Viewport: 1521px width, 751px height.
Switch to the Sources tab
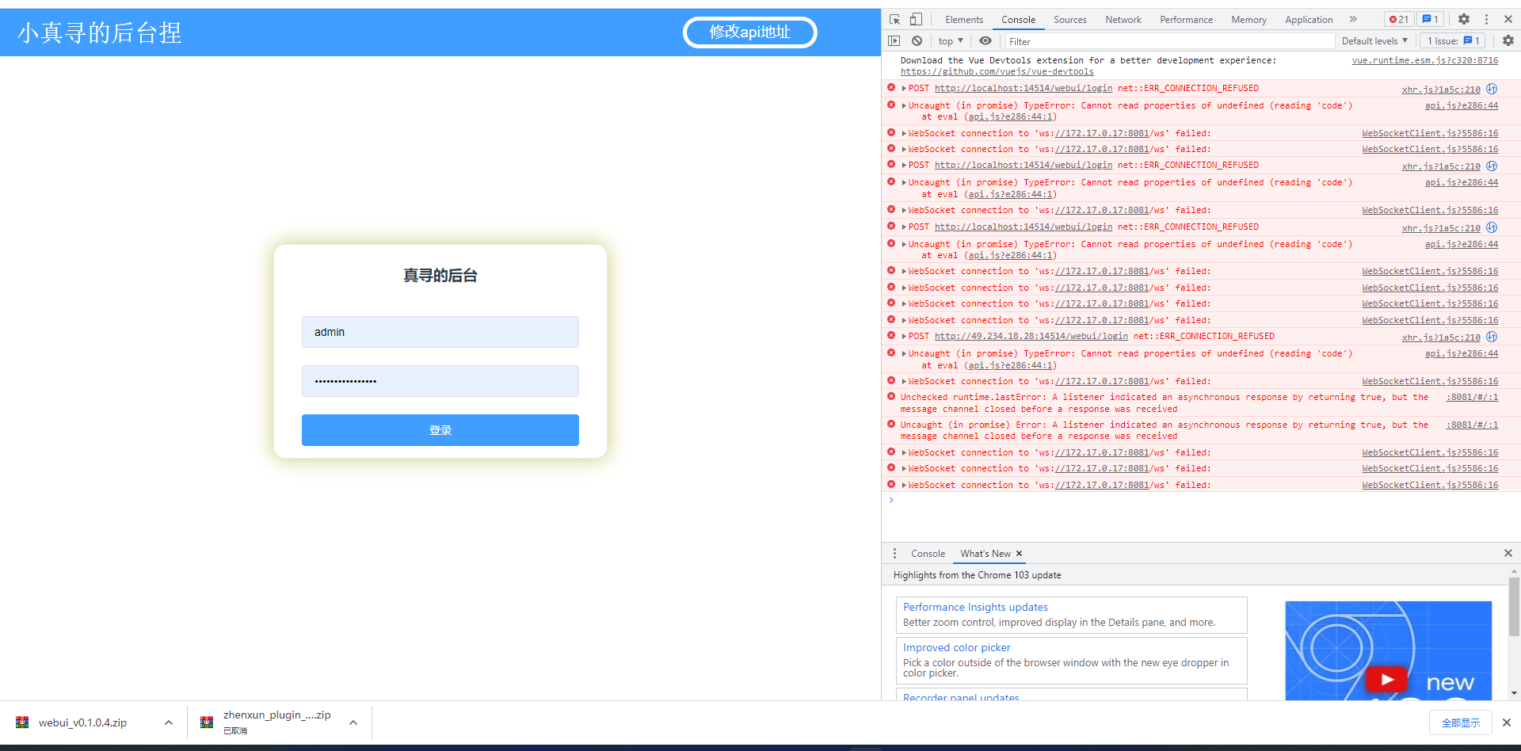1069,20
